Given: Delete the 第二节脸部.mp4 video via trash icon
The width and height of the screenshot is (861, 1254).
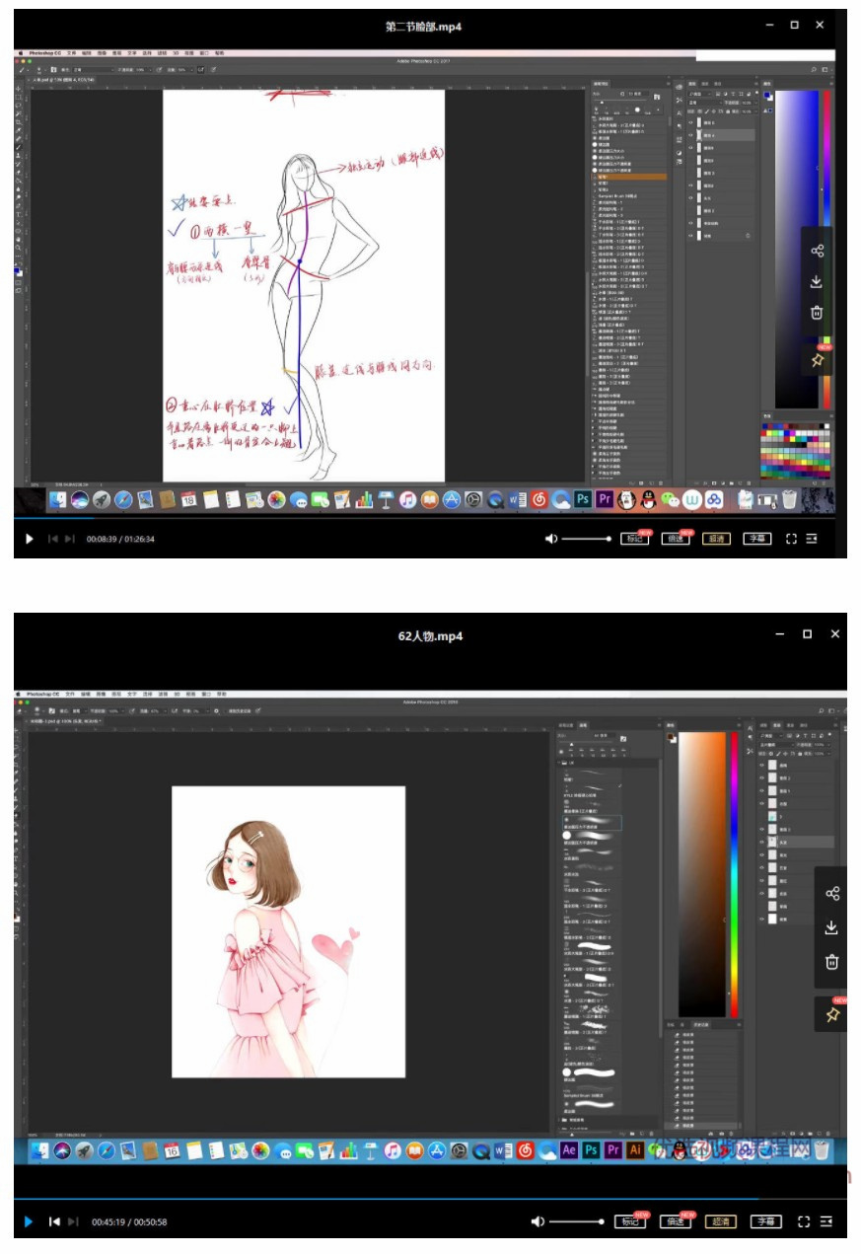Looking at the screenshot, I should pos(817,313).
